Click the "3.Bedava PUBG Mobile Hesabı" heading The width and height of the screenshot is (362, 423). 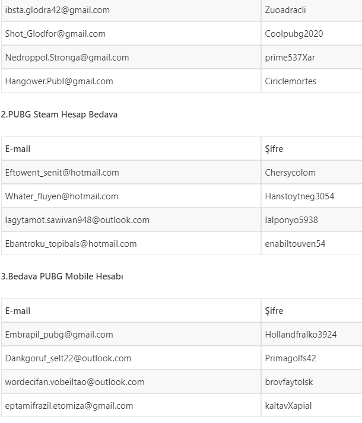point(62,276)
